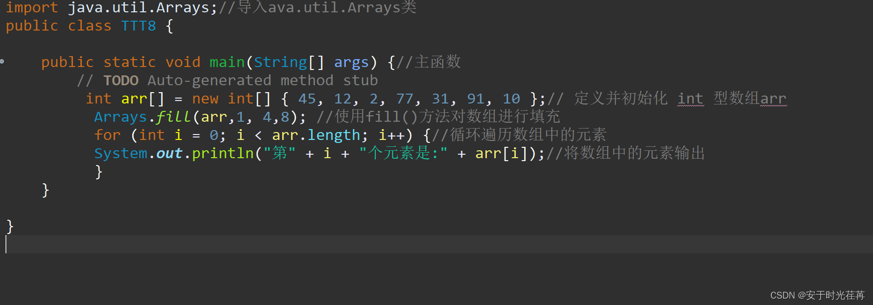Place cursor on the empty highlighted last line
The width and height of the screenshot is (873, 305).
[x=436, y=244]
